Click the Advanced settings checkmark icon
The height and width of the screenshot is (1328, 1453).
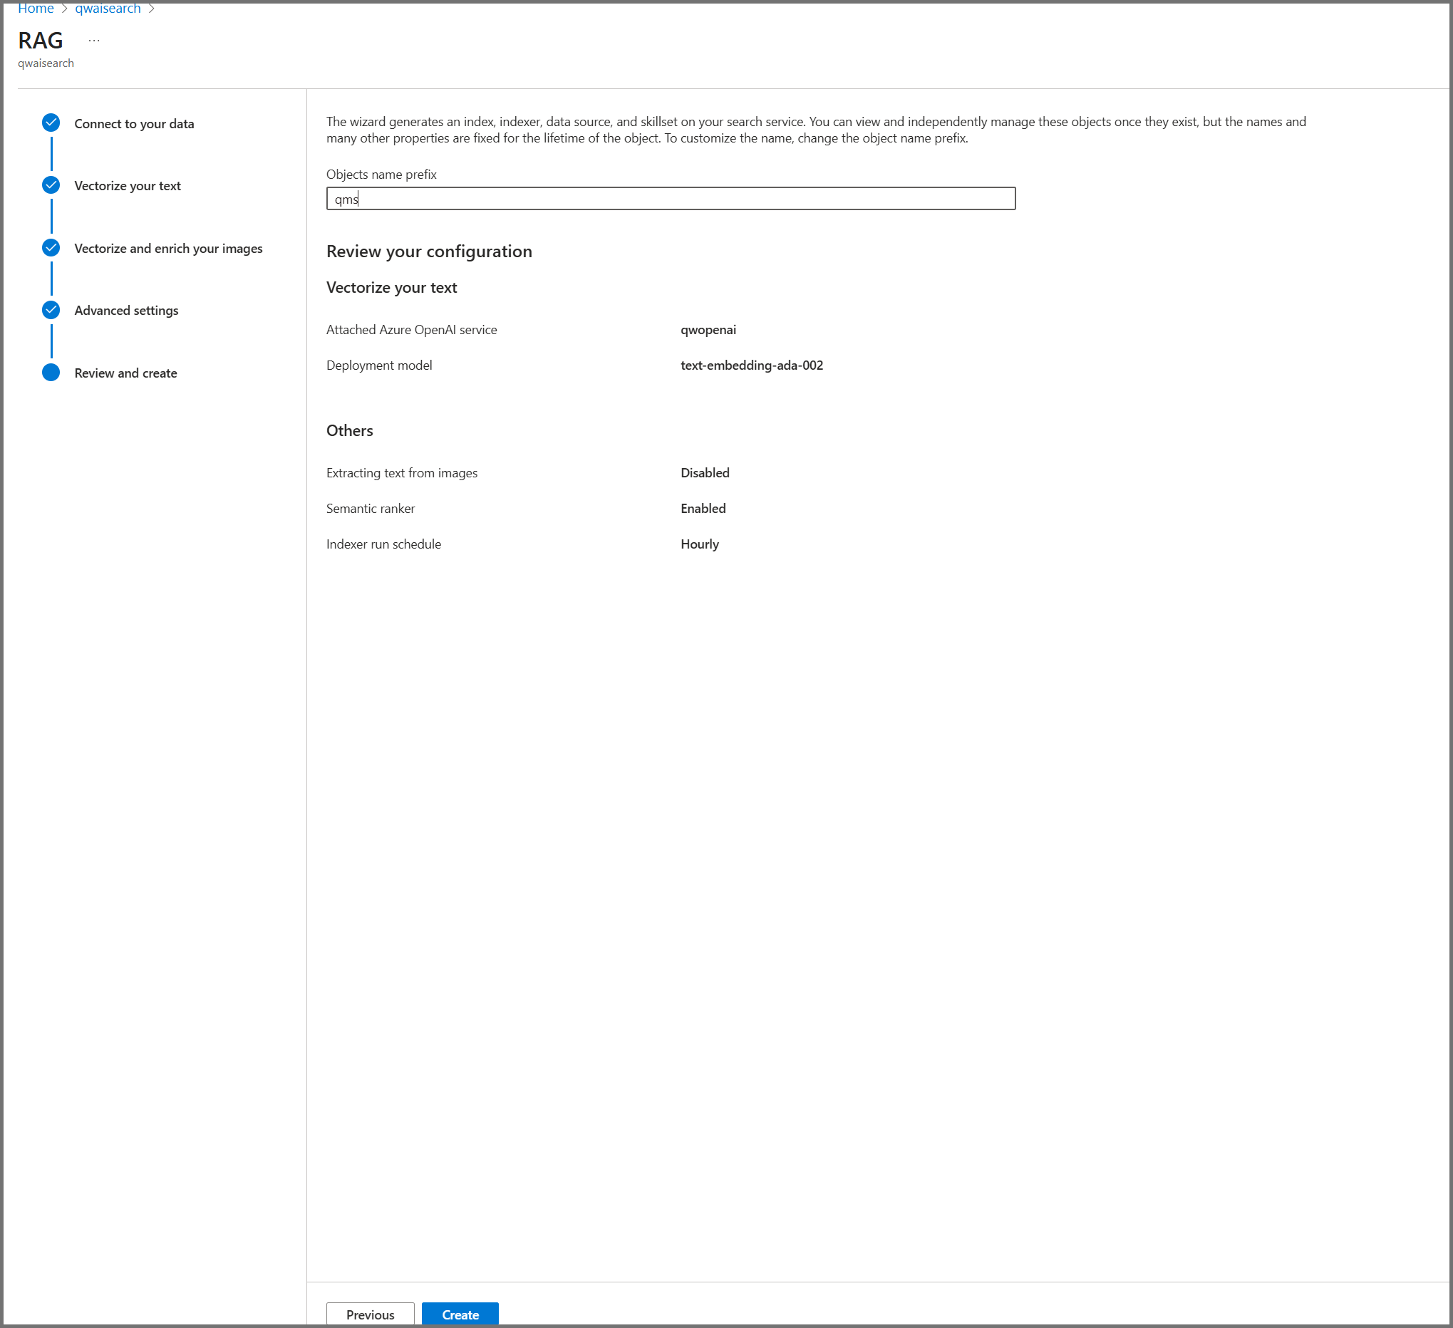coord(51,310)
